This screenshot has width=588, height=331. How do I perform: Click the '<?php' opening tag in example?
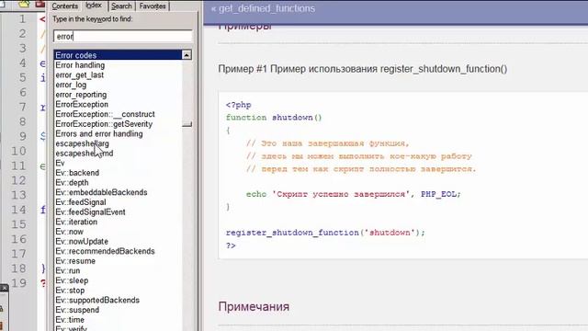pyautogui.click(x=239, y=105)
